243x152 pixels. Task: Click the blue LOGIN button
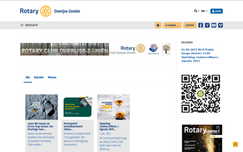pos(217,11)
